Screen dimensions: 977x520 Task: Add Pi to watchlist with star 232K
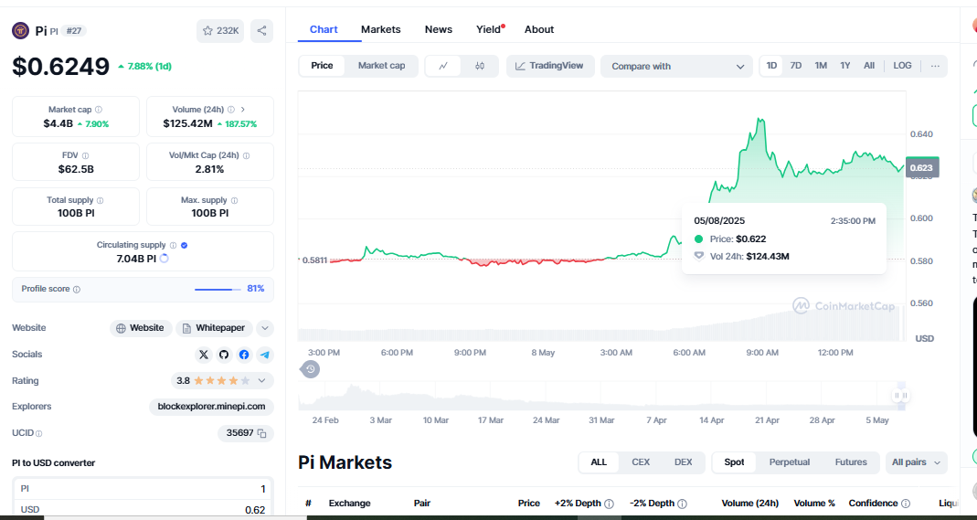pos(220,30)
